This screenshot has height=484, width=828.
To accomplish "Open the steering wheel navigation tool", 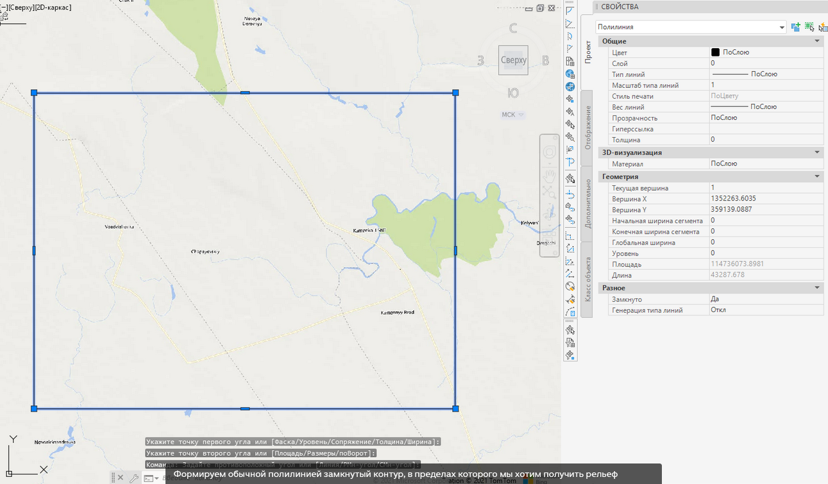I will tap(550, 153).
